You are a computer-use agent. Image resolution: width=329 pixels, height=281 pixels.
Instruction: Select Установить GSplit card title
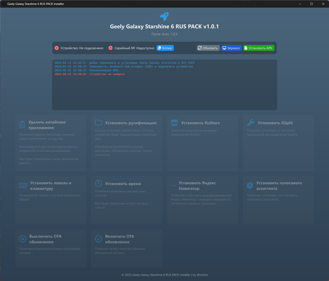click(275, 123)
